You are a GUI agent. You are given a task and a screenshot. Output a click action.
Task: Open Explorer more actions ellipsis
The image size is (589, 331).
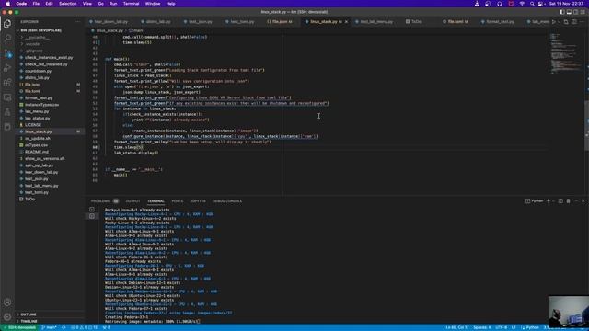coord(77,22)
